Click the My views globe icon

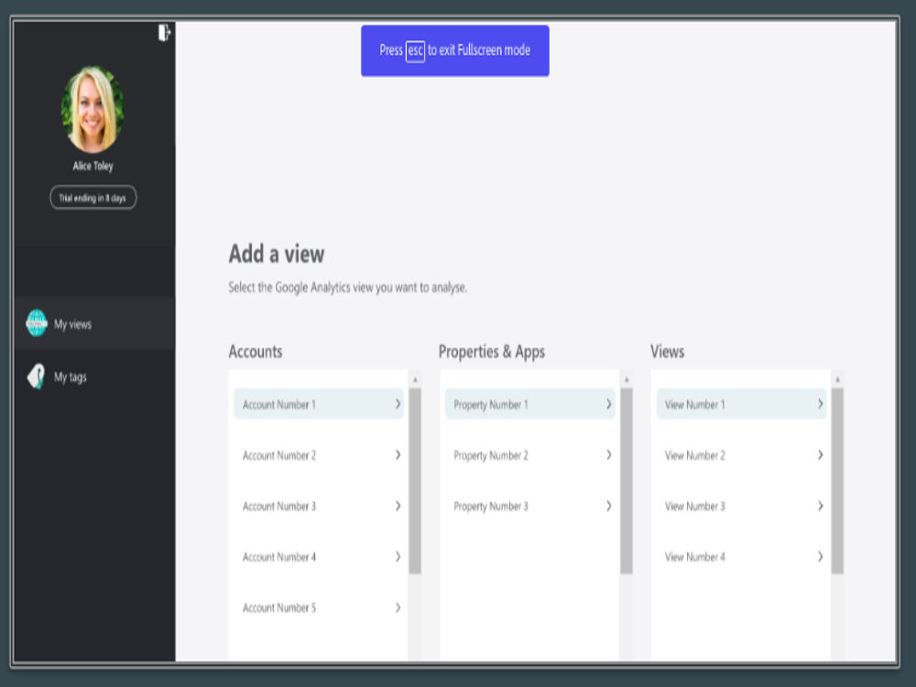click(x=37, y=323)
